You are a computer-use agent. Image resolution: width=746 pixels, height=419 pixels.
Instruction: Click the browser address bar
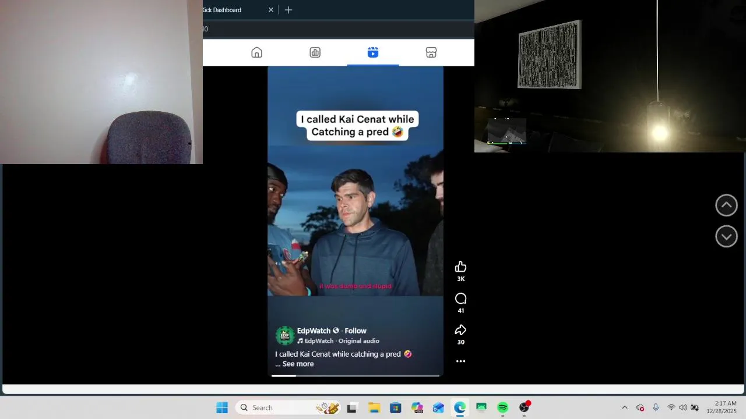(338, 29)
